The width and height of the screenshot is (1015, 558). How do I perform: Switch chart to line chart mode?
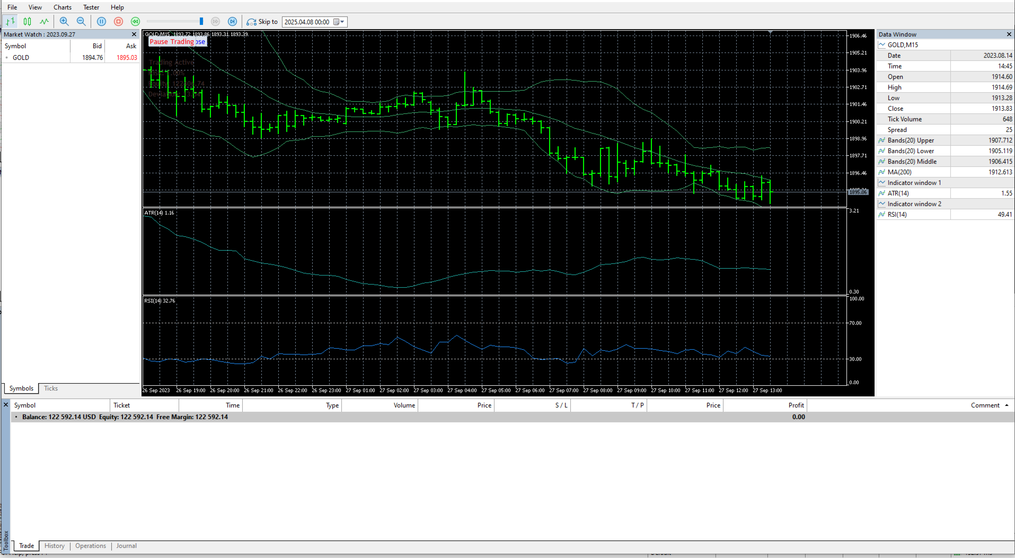(x=44, y=22)
